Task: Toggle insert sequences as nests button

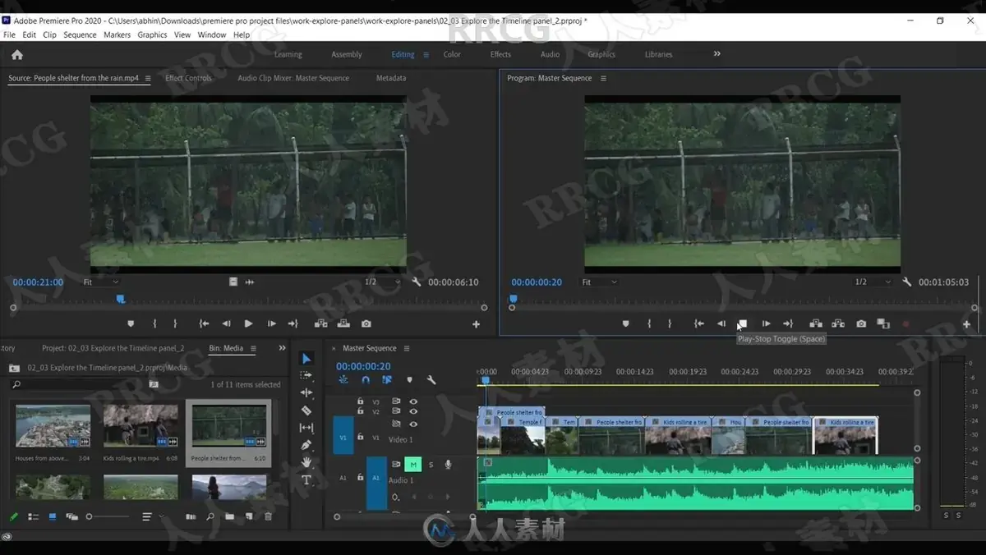Action: click(x=343, y=380)
